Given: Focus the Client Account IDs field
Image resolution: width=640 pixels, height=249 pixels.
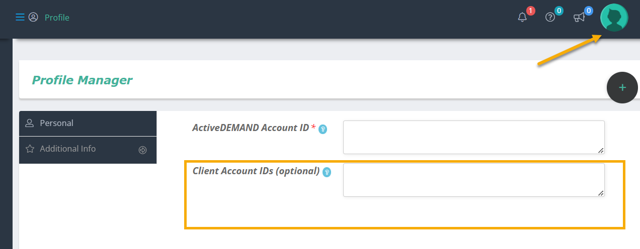Looking at the screenshot, I should coord(473,180).
